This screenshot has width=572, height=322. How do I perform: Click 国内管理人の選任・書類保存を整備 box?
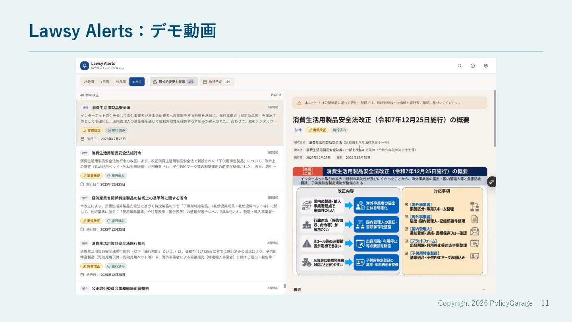coord(376,225)
